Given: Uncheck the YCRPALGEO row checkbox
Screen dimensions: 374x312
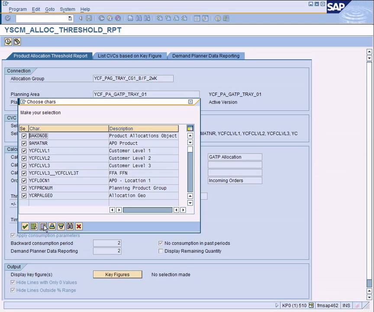Looking at the screenshot, I should [x=24, y=196].
